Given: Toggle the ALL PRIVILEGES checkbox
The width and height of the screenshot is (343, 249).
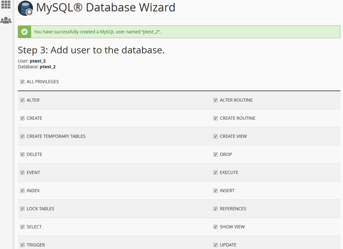Looking at the screenshot, I should pyautogui.click(x=22, y=82).
